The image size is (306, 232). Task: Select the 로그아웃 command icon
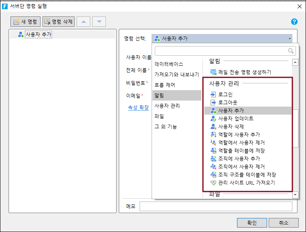[213, 103]
